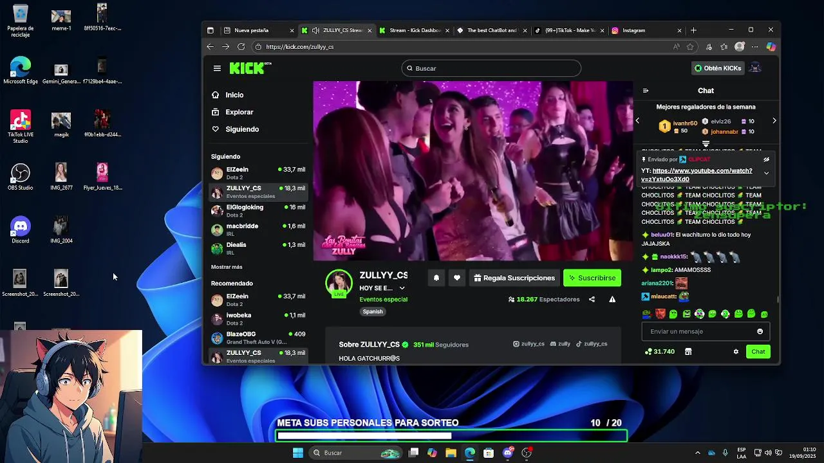This screenshot has width=824, height=463.
Task: Open iwobeka recommended channel
Action: 257,318
